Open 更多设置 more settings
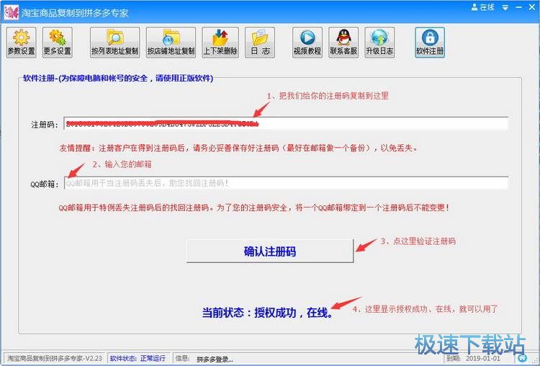The height and width of the screenshot is (366, 540). point(57,43)
